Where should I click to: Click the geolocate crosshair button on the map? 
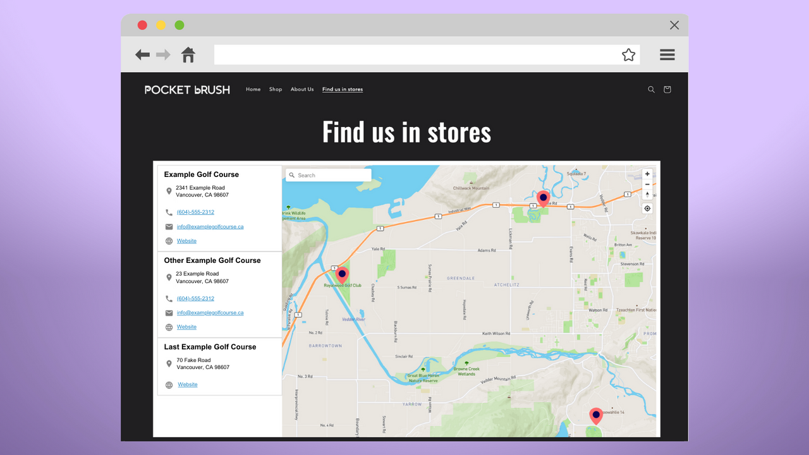647,208
